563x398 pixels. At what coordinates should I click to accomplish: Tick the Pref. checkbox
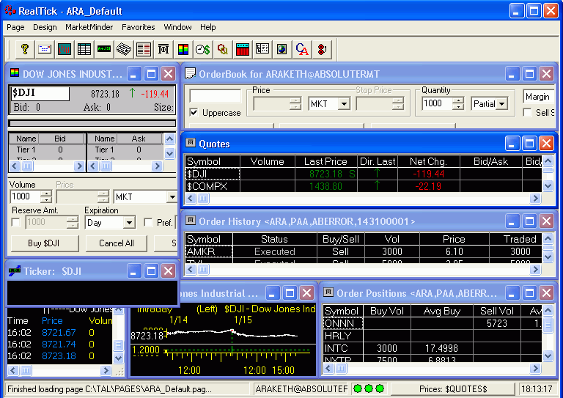(148, 223)
